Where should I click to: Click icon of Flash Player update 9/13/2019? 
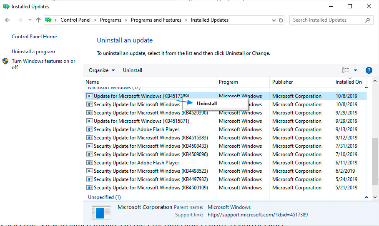tap(89, 129)
